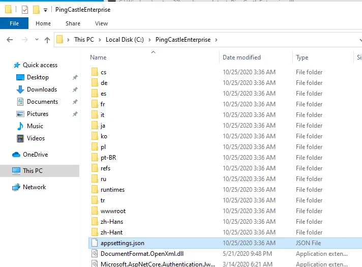The height and width of the screenshot is (267, 362).
Task: Click the Forward navigation arrow
Action: pyautogui.click(x=25, y=40)
